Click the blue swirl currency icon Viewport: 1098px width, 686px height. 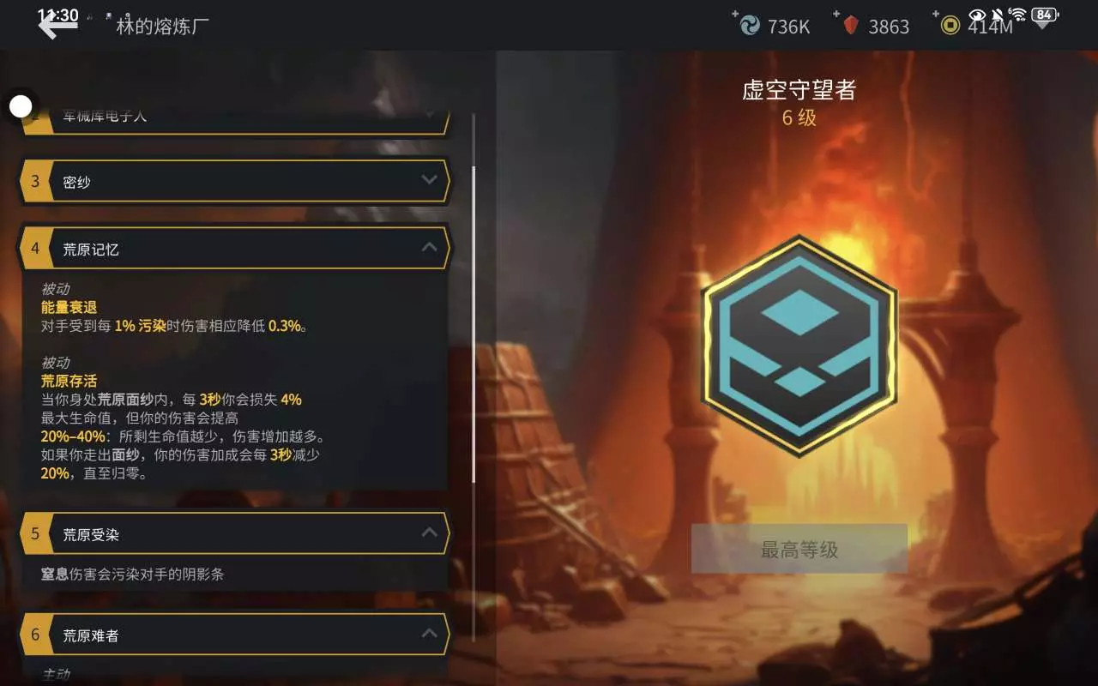(750, 26)
